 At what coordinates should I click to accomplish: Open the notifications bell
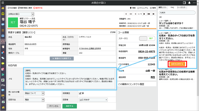click(189, 3)
